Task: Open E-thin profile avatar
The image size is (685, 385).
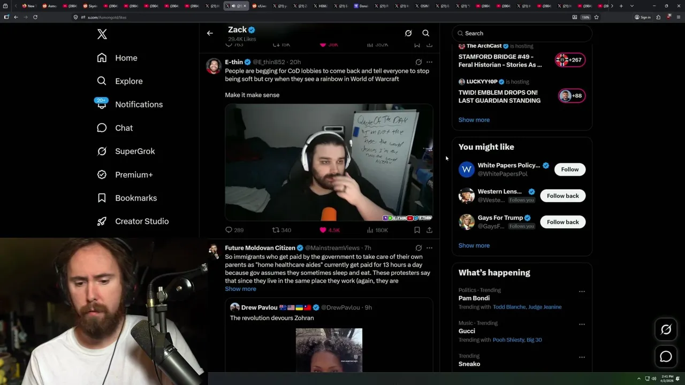Action: click(x=214, y=66)
